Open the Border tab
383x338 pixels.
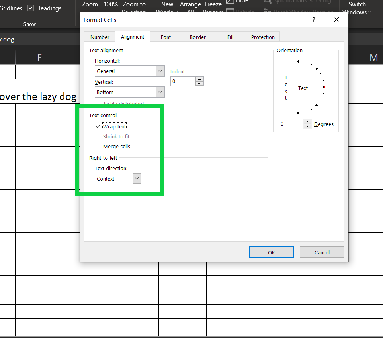[x=197, y=37]
